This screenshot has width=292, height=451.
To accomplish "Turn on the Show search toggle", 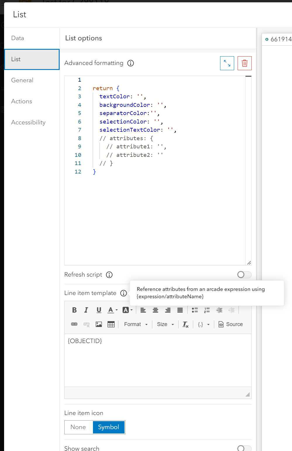I will click(244, 448).
